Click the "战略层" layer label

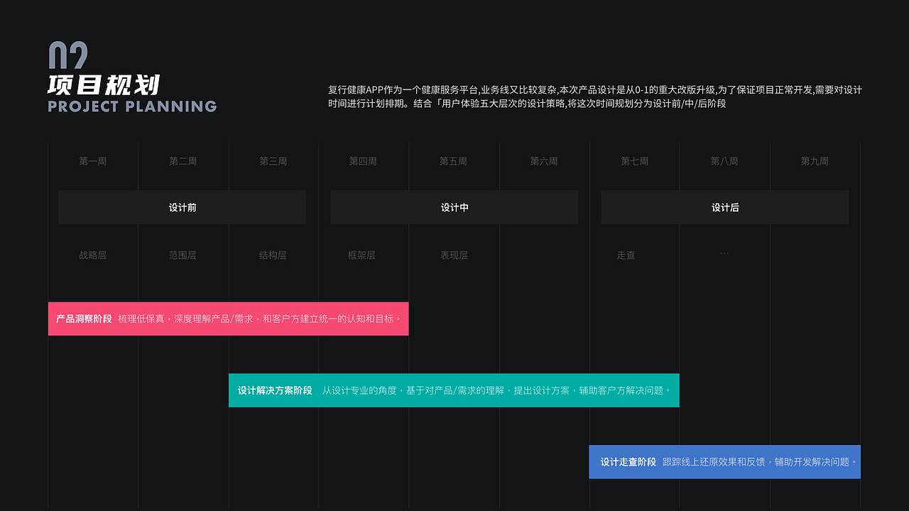(x=92, y=255)
